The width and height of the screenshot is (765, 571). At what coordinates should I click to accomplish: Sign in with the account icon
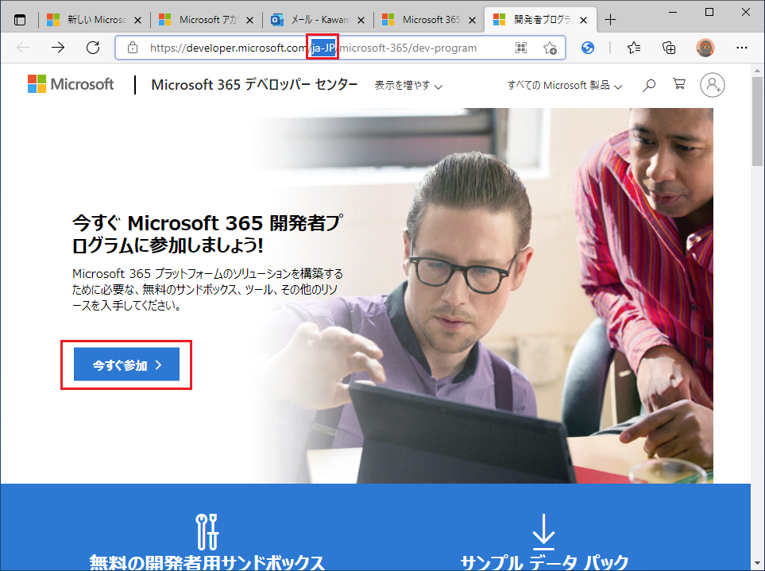(713, 85)
